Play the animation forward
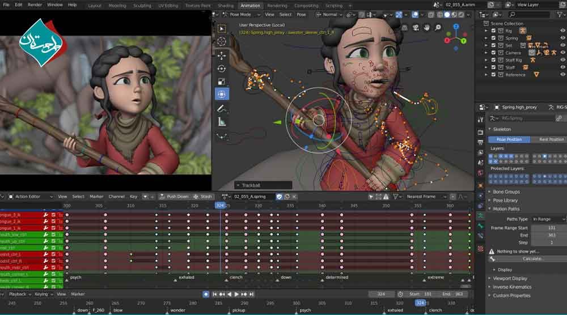This screenshot has width=567, height=315. [x=236, y=295]
